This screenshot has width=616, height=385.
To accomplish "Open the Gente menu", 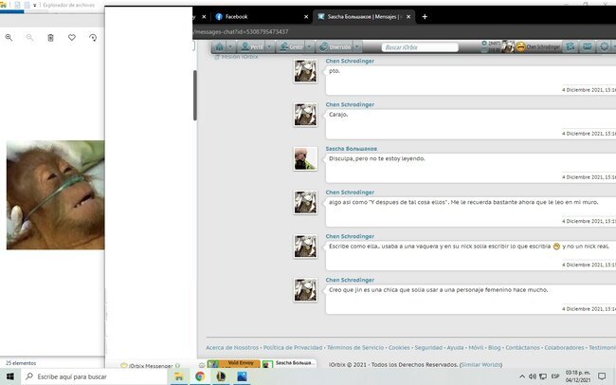I will click(x=291, y=47).
